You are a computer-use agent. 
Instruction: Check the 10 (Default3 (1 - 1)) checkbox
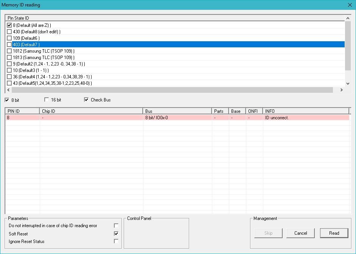click(x=9, y=70)
